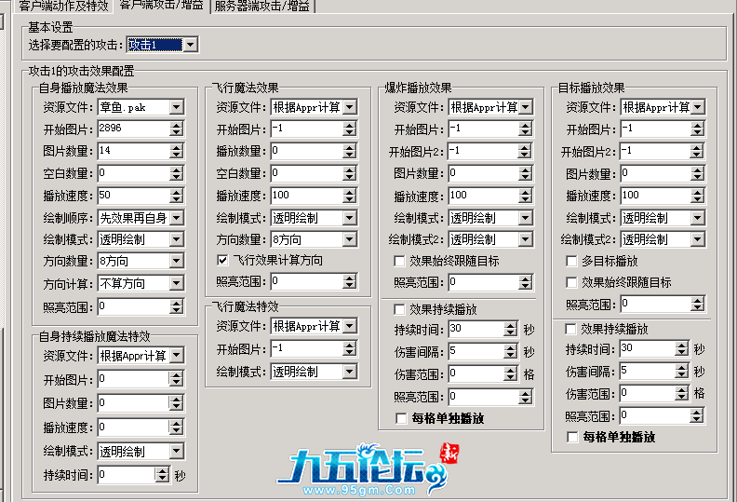This screenshot has width=737, height=502.
Task: Click 飞行魔法效果 空白数量 spinner arrows
Action: click(349, 173)
